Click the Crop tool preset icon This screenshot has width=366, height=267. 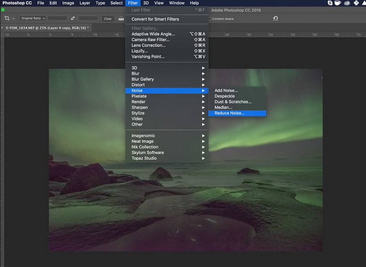7,18
